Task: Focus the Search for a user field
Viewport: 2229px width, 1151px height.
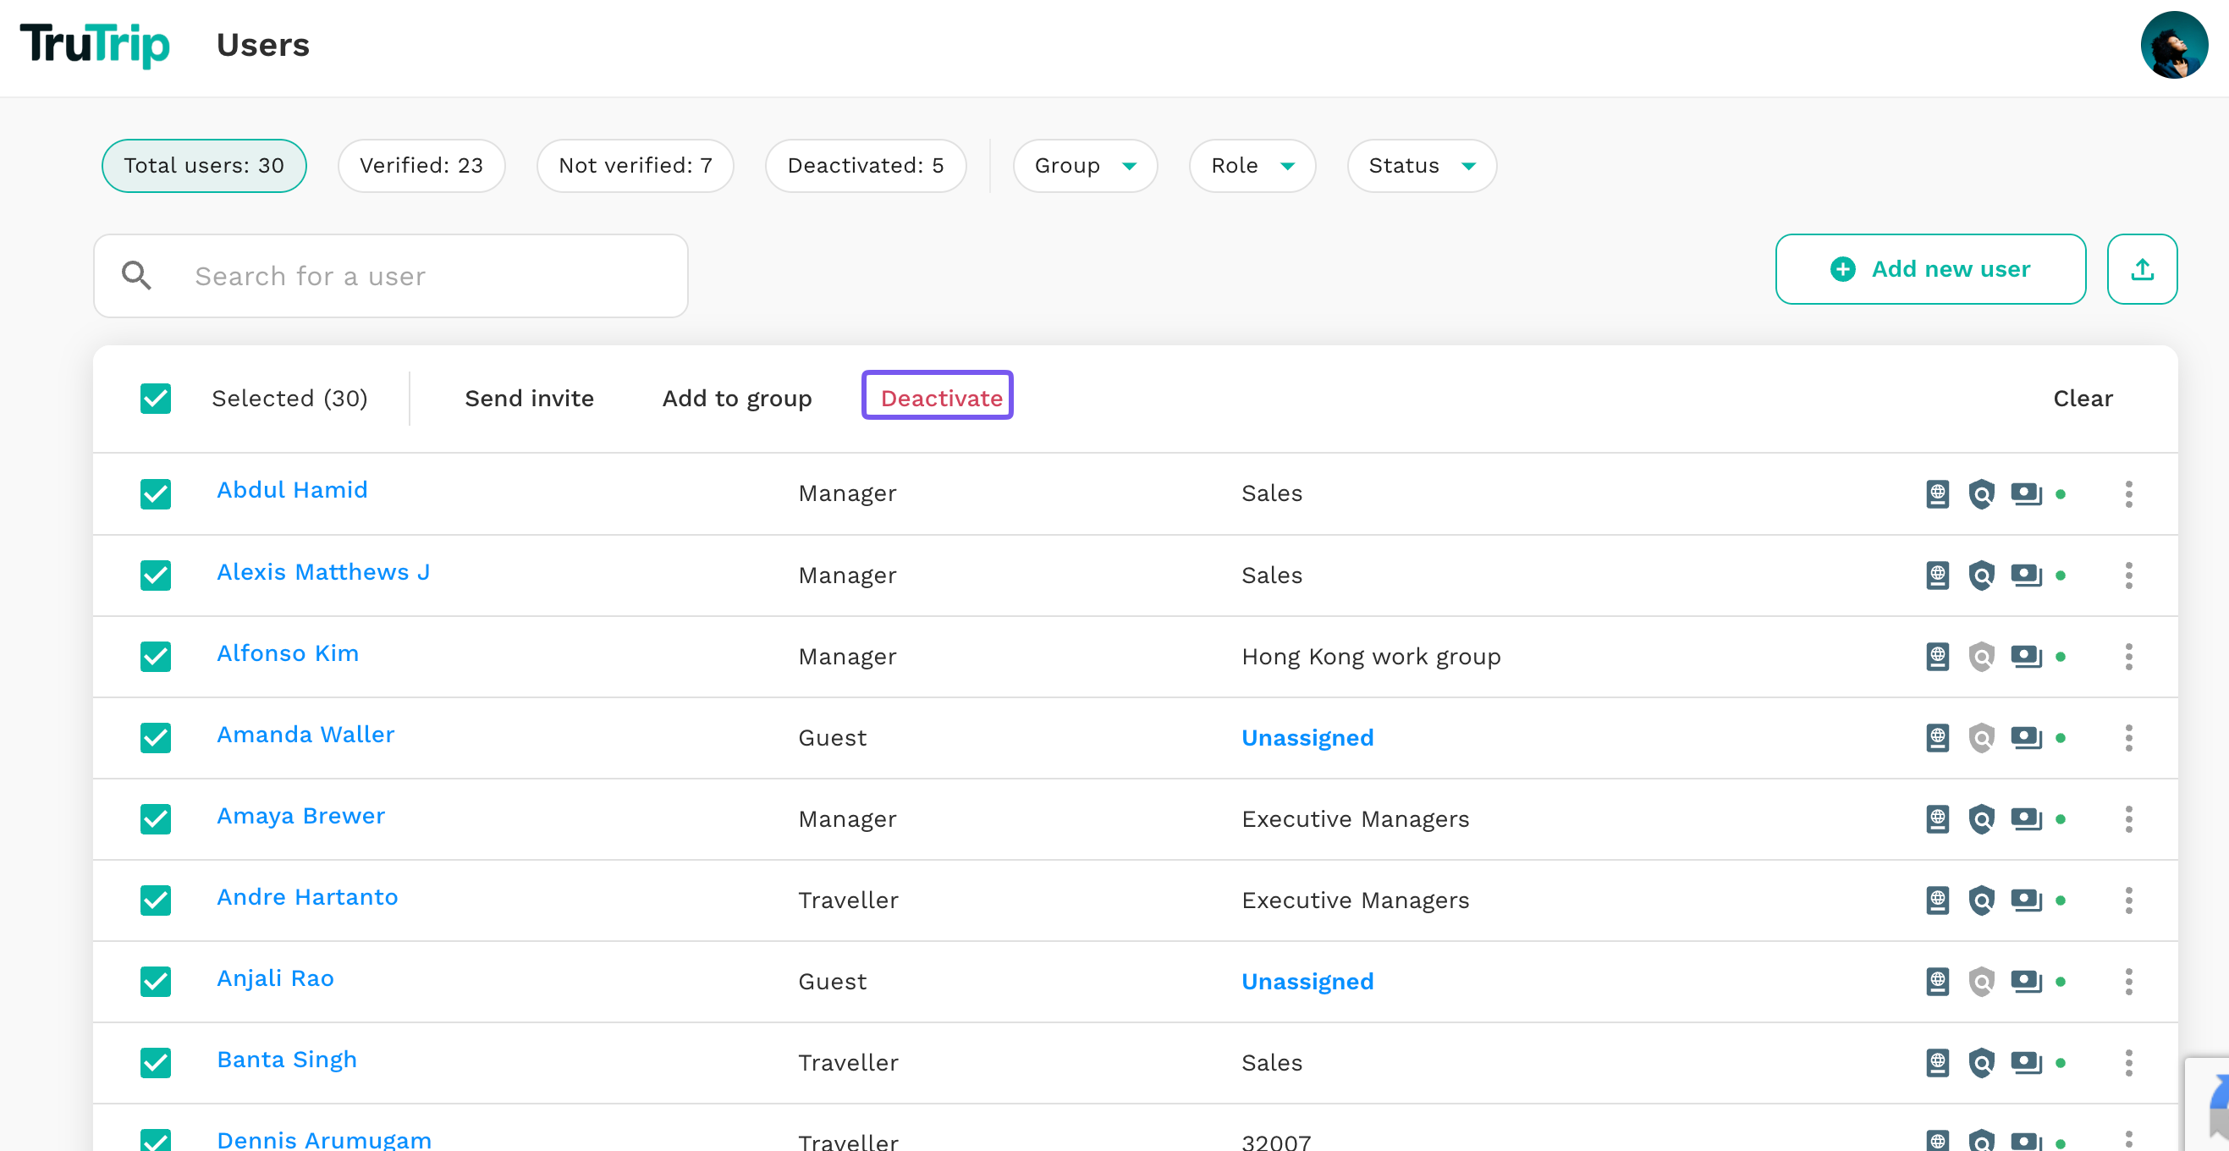Action: 391,276
